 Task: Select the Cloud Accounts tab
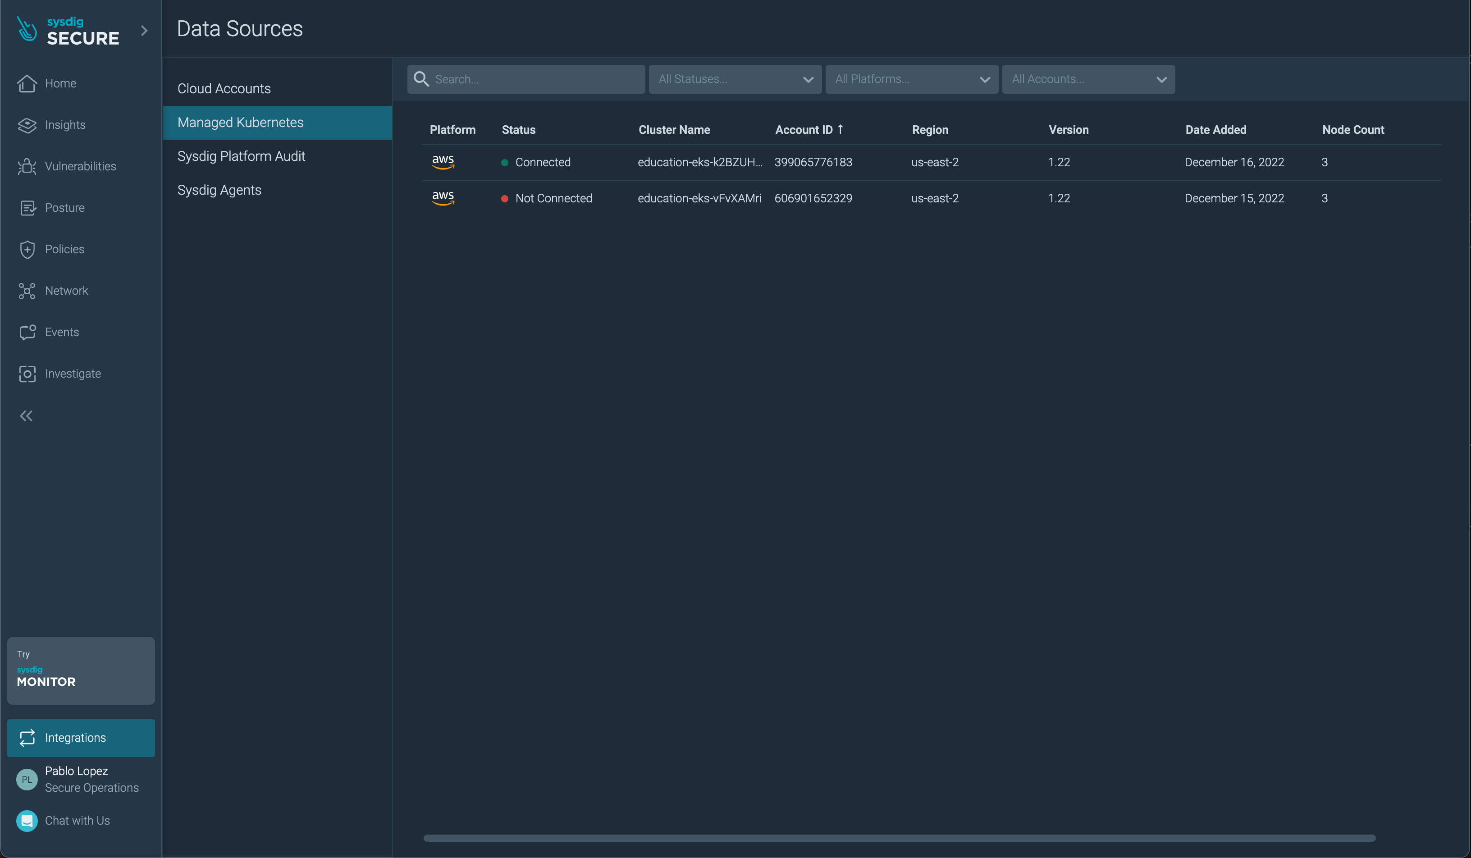[x=277, y=89]
